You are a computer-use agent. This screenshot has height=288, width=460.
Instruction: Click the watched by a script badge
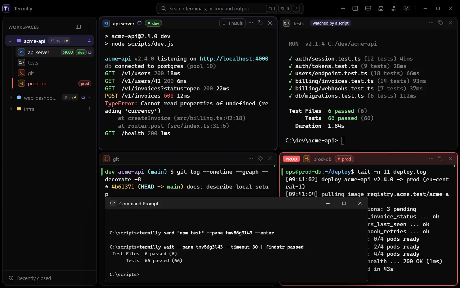point(330,23)
